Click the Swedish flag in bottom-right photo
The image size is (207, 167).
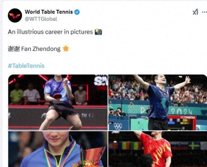point(194,146)
